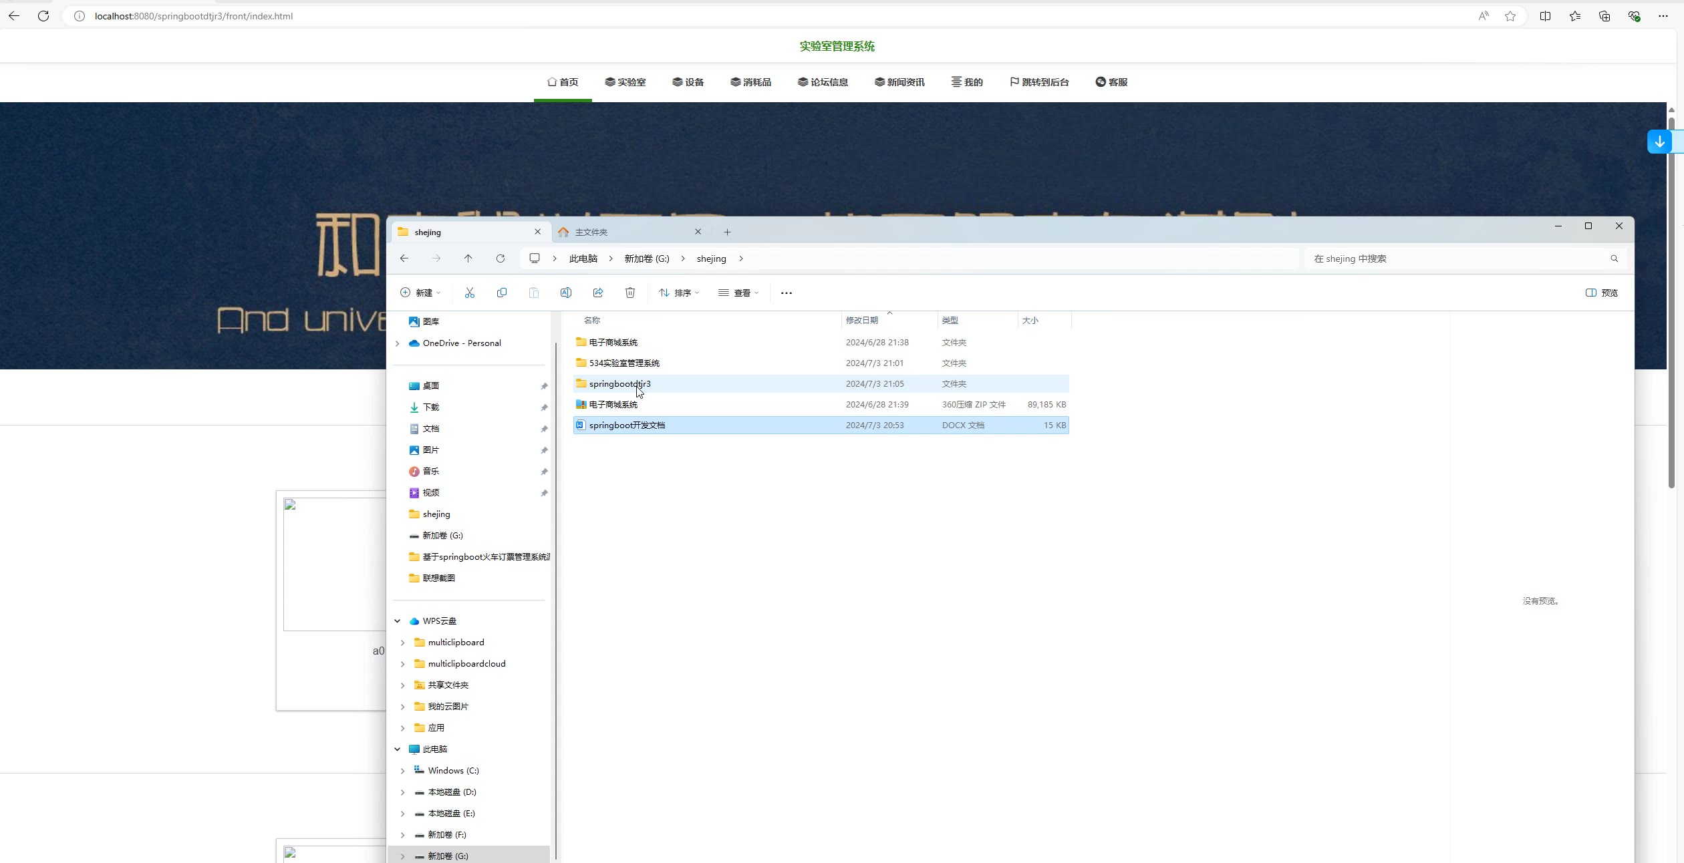
Task: Collapse the WPS云盘 tree node
Action: coord(398,621)
